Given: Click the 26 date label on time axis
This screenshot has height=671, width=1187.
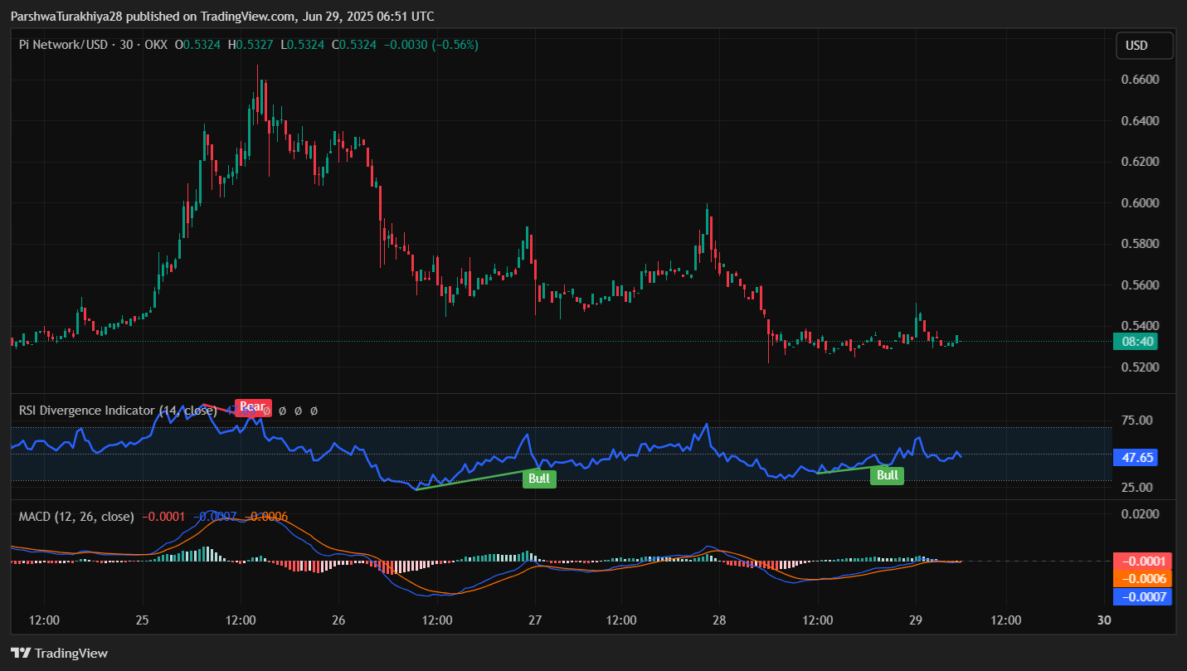Looking at the screenshot, I should coord(338,620).
